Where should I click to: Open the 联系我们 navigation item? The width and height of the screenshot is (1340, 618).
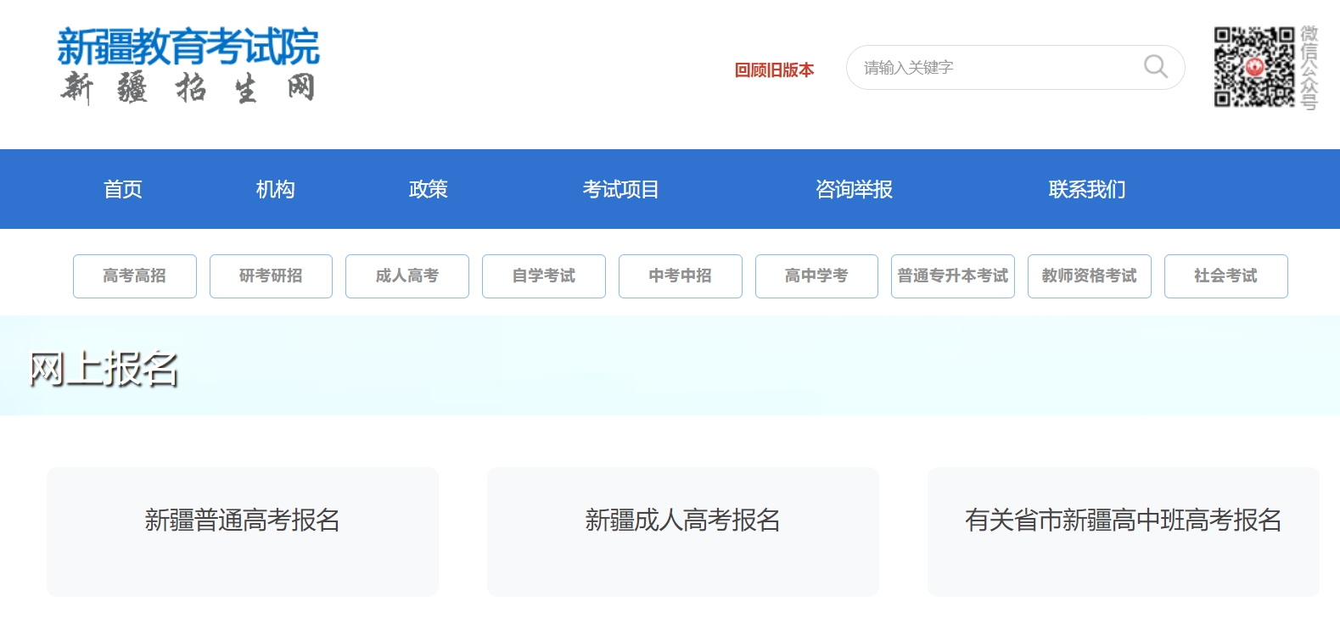[x=1087, y=189]
